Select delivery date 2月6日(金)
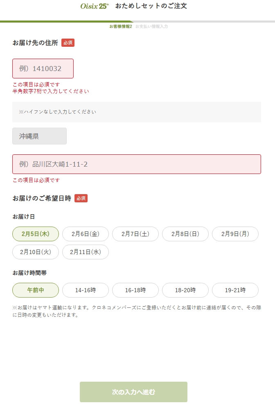 coord(86,234)
